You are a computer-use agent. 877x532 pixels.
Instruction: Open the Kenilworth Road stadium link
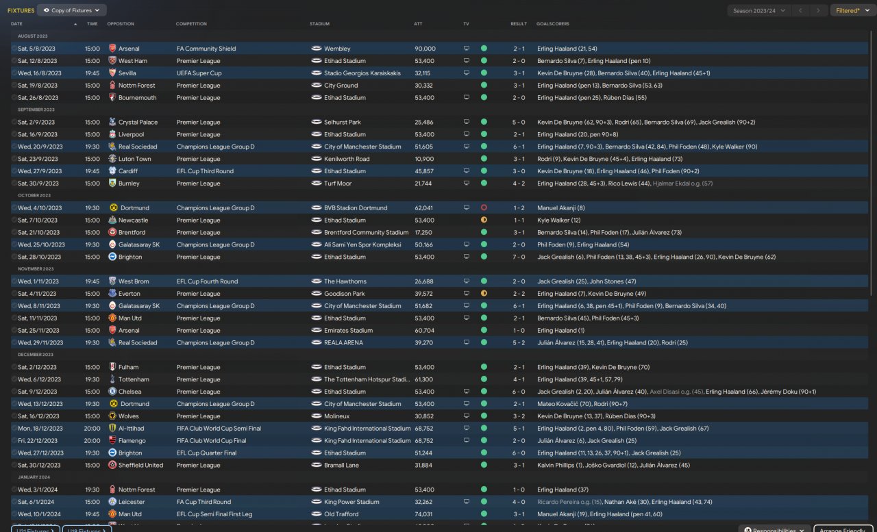[x=347, y=159]
